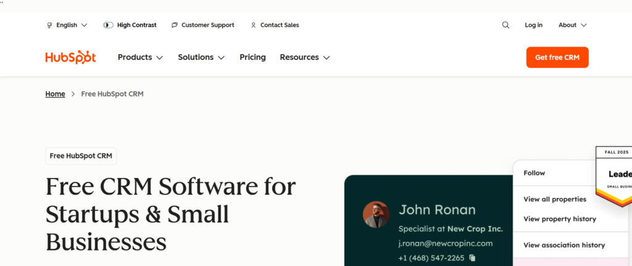The image size is (632, 266).
Task: Click the Log in link
Action: pos(533,25)
